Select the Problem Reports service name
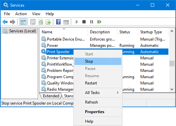The height and width of the screenshot is (126, 176). click(60, 71)
